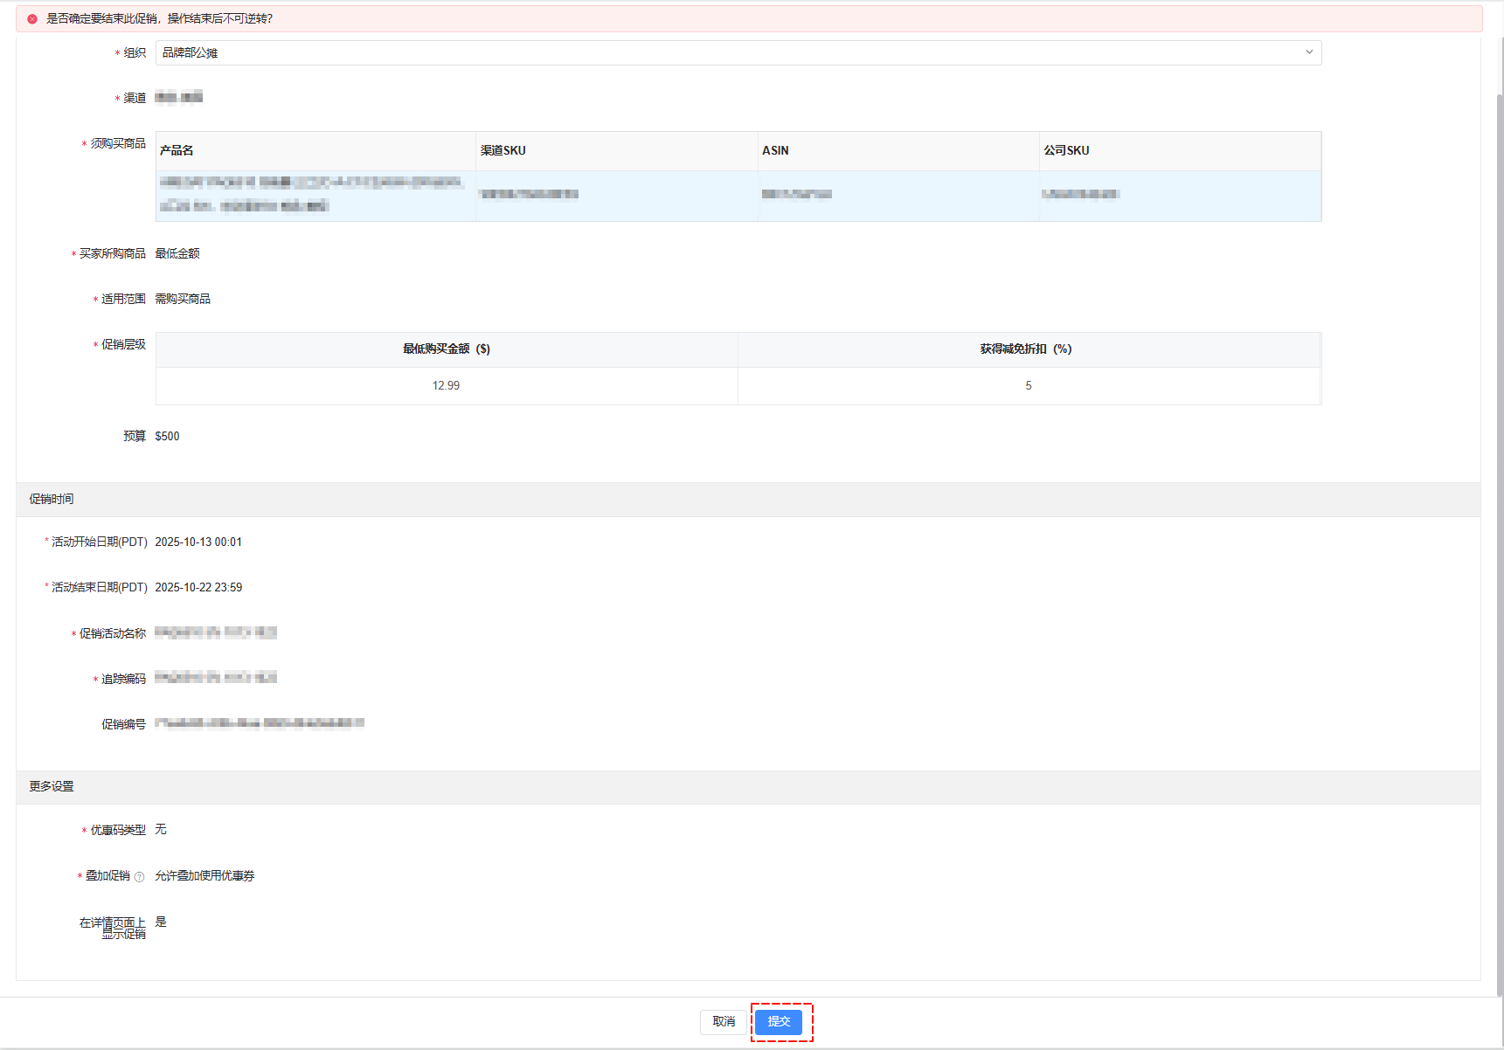This screenshot has height=1050, width=1504.
Task: Click the 2025-10-13 00:01 start date value
Action: [x=198, y=542]
